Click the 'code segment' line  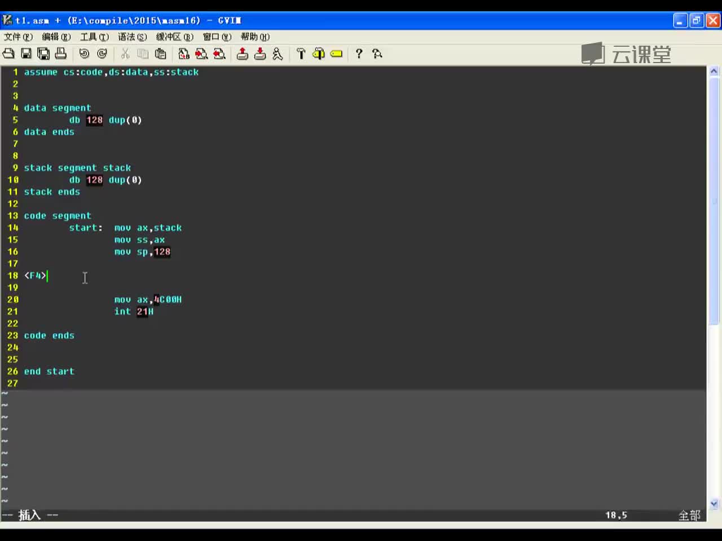[58, 216]
